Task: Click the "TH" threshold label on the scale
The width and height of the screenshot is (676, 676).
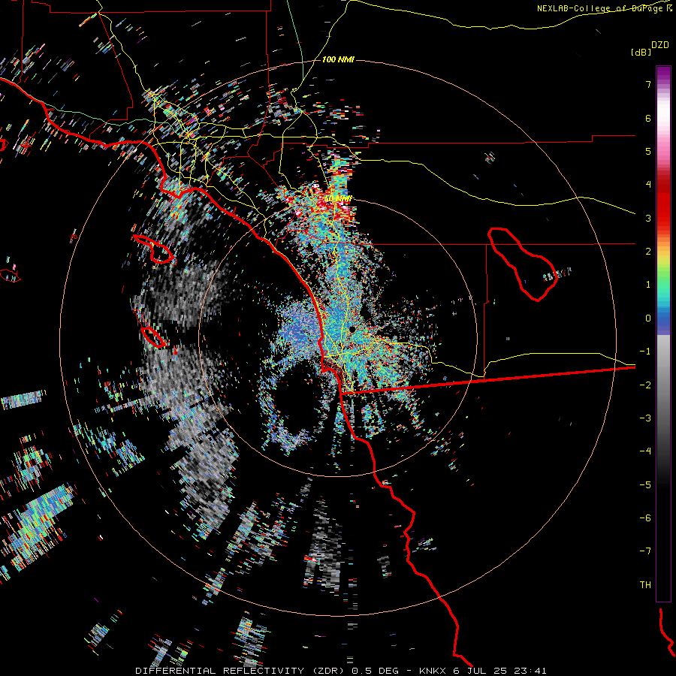Action: click(645, 585)
